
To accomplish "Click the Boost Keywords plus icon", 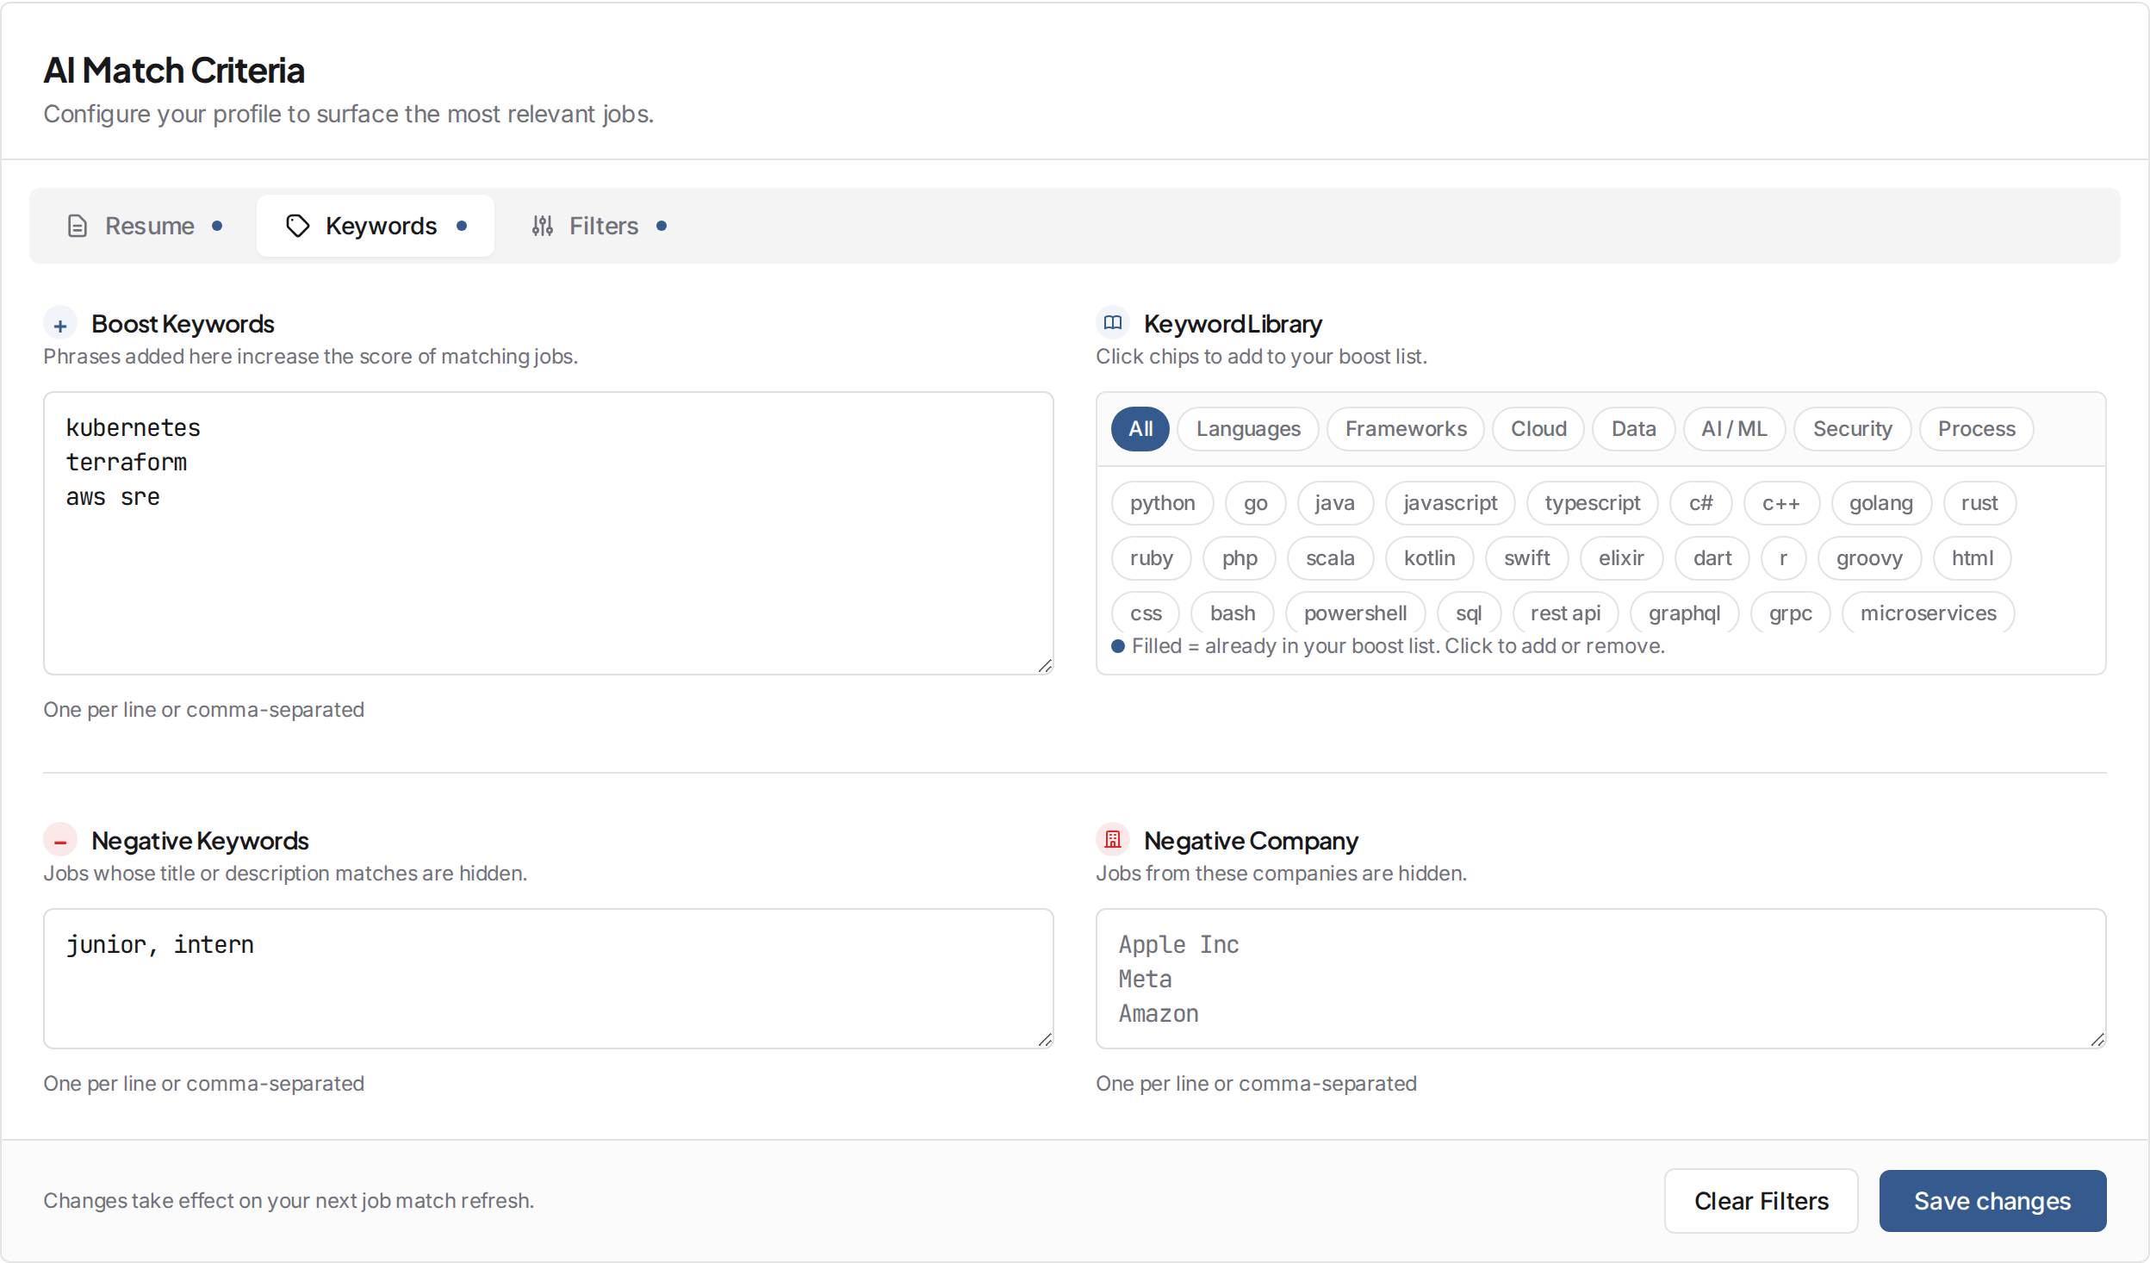I will 60,324.
